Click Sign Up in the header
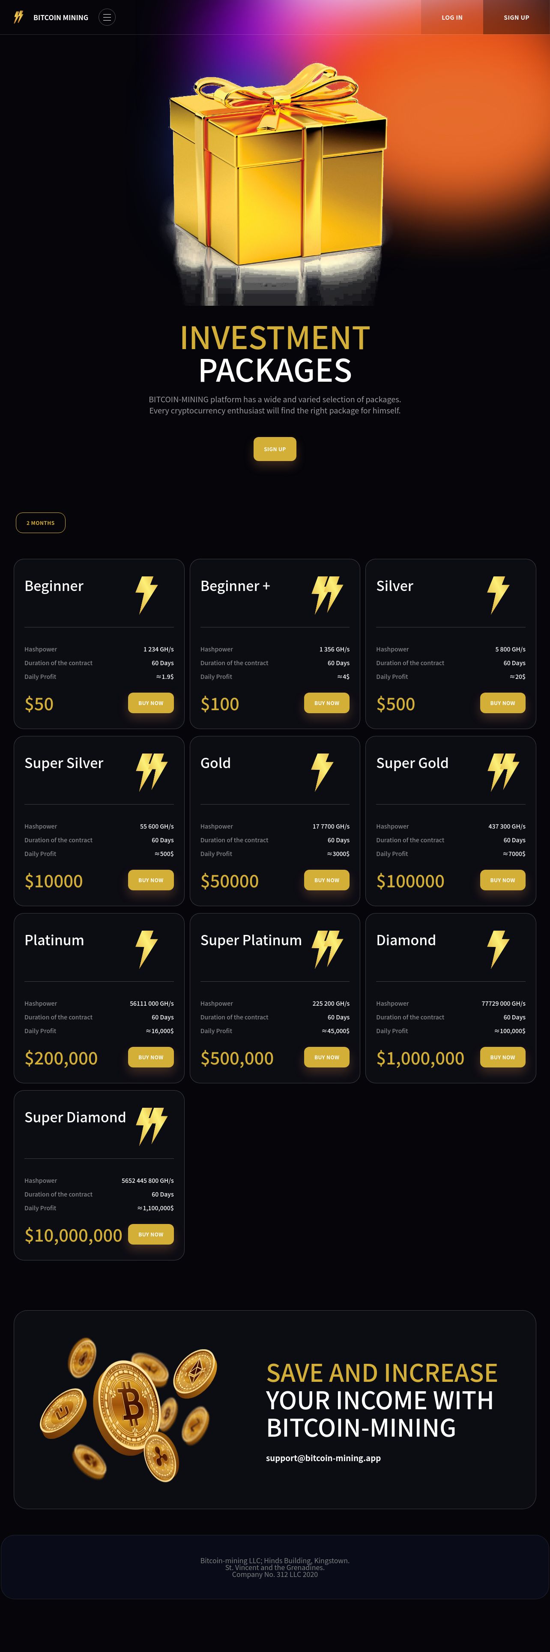Image resolution: width=550 pixels, height=1652 pixels. coord(516,17)
